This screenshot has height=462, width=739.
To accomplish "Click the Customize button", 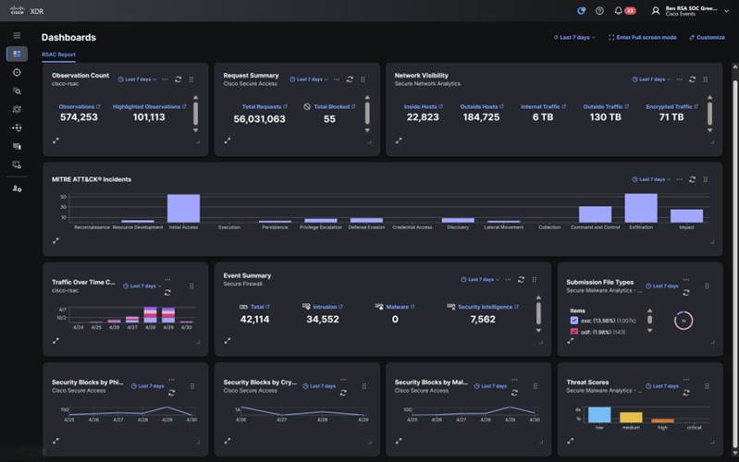I will tap(707, 37).
